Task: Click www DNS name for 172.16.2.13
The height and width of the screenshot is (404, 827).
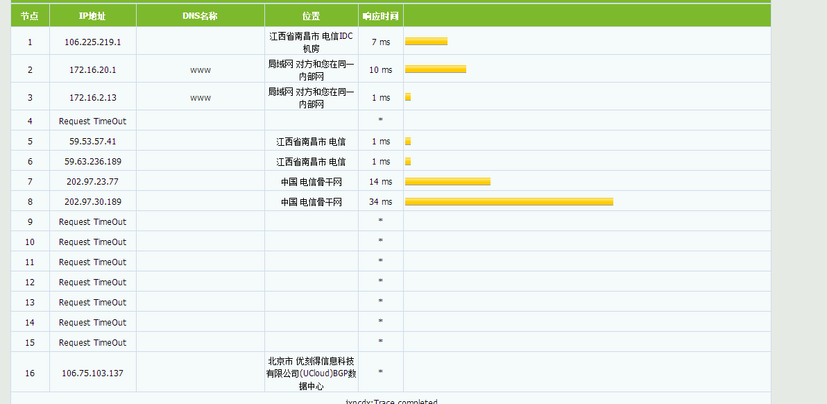Action: [201, 98]
